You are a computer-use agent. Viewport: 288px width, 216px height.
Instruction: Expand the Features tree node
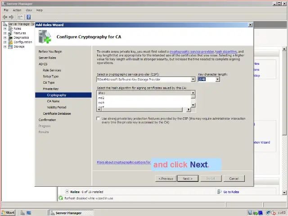tap(5, 33)
